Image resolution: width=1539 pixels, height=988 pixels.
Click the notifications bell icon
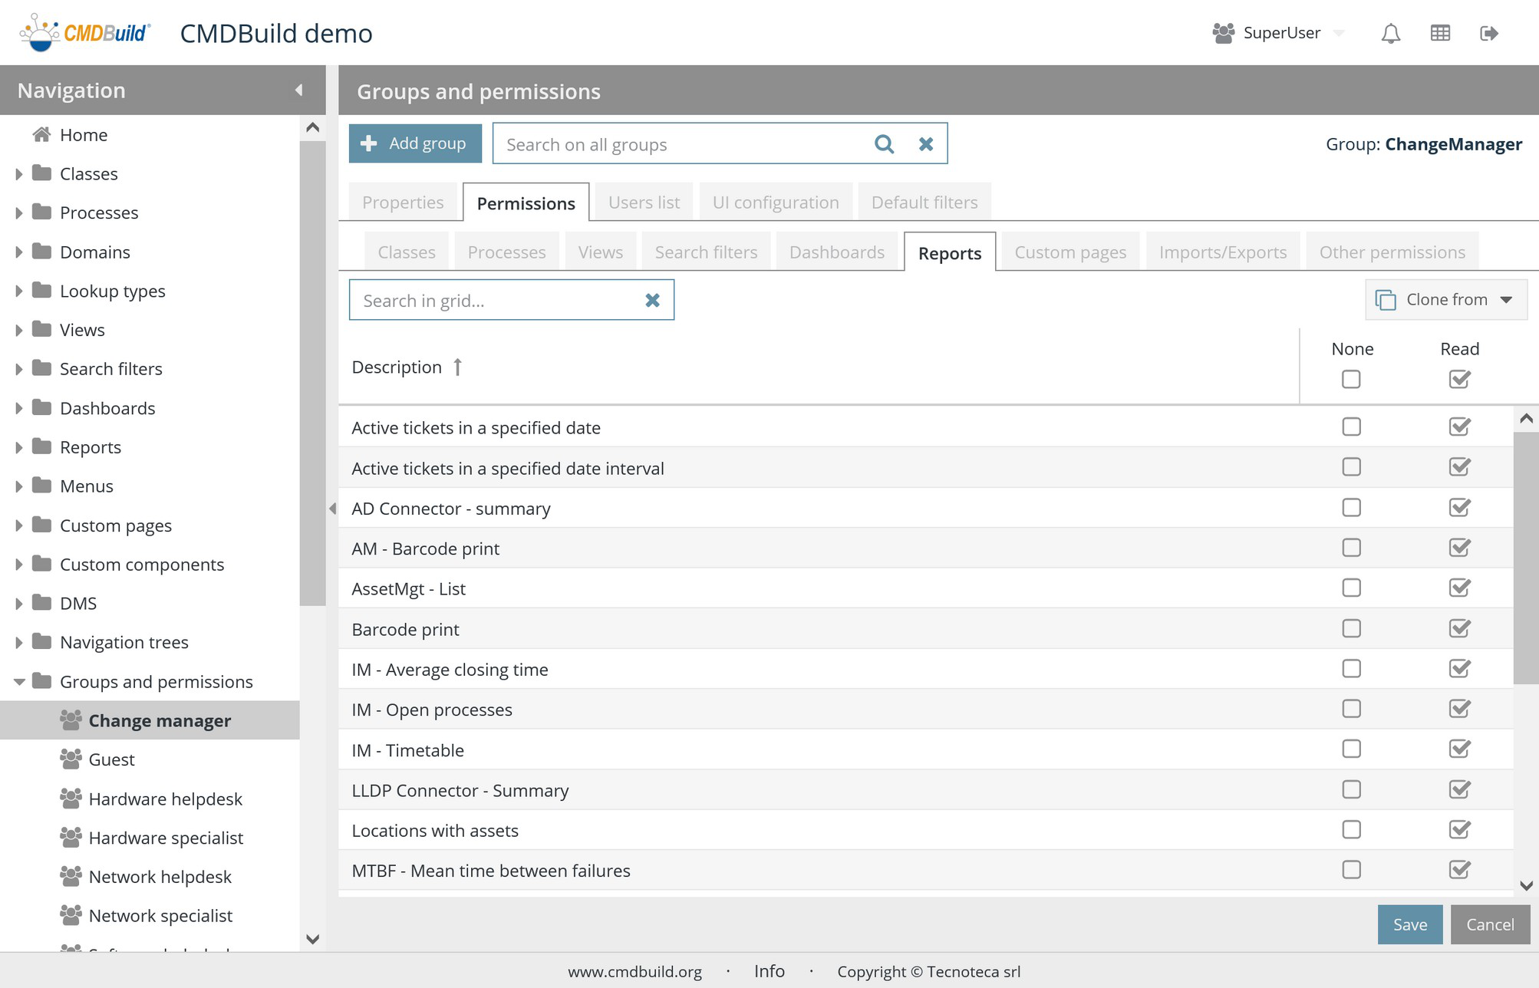pyautogui.click(x=1390, y=33)
